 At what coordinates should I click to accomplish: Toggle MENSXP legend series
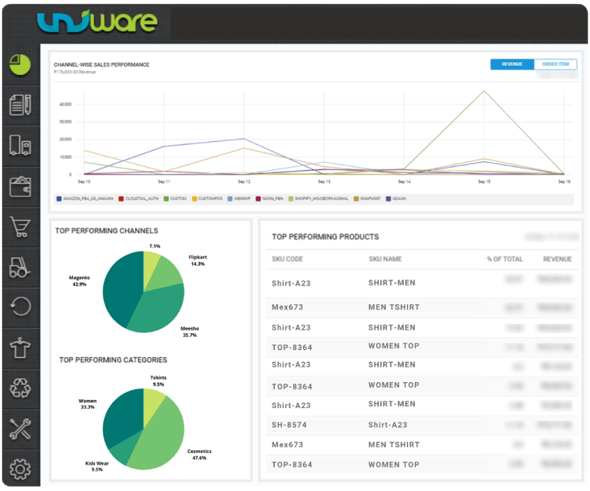click(239, 199)
